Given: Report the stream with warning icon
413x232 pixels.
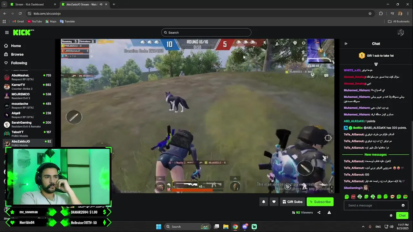Looking at the screenshot, I should [x=329, y=212].
